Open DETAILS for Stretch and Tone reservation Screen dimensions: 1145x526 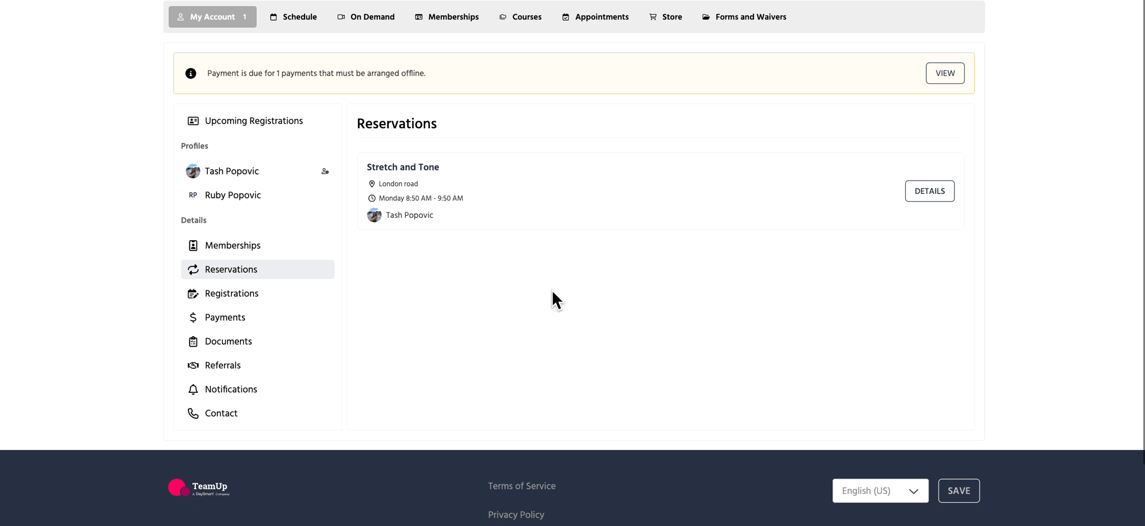coord(929,191)
